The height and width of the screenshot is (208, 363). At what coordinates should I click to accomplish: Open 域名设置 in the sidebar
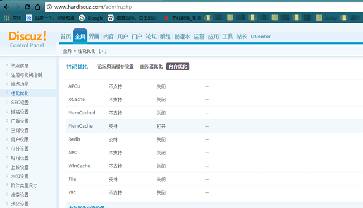tap(20, 112)
